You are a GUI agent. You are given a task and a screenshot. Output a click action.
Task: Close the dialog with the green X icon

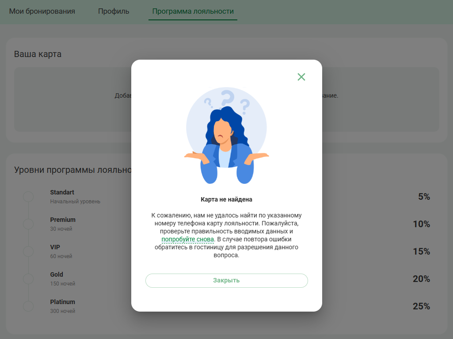301,77
